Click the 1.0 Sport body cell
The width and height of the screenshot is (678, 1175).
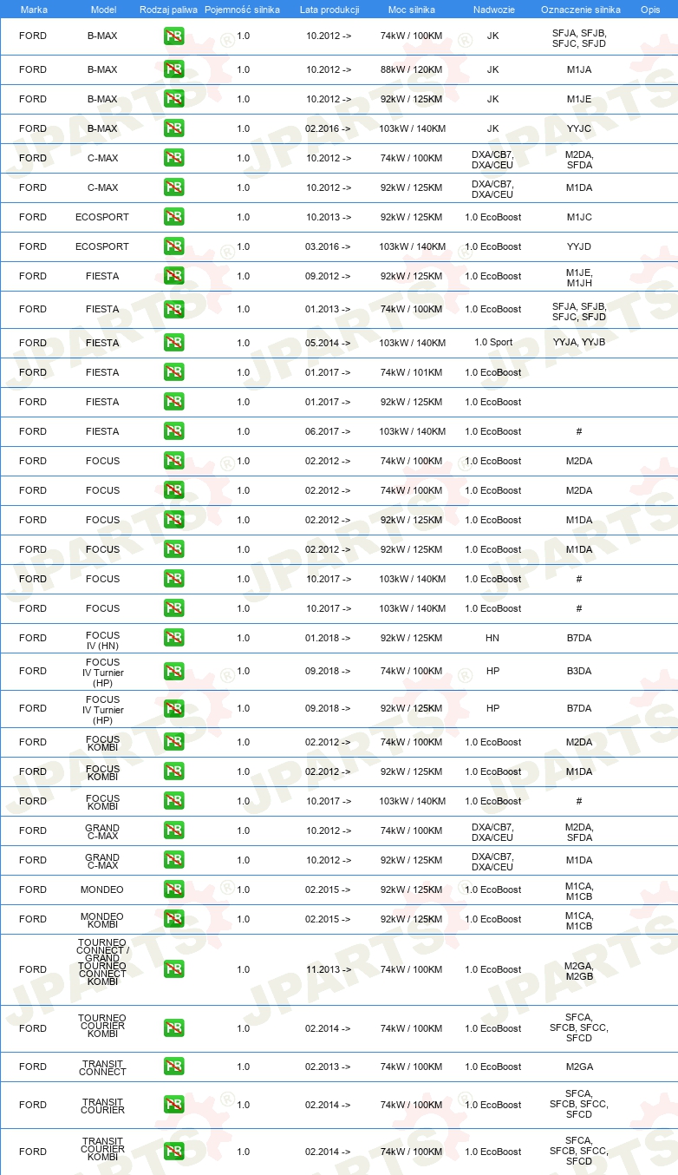[493, 343]
